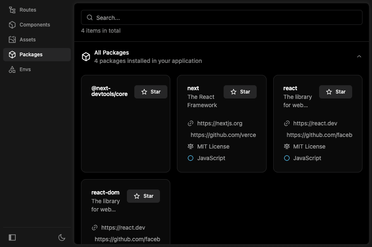The width and height of the screenshot is (372, 247).
Task: Click JavaScript label in react card
Action: (307, 158)
